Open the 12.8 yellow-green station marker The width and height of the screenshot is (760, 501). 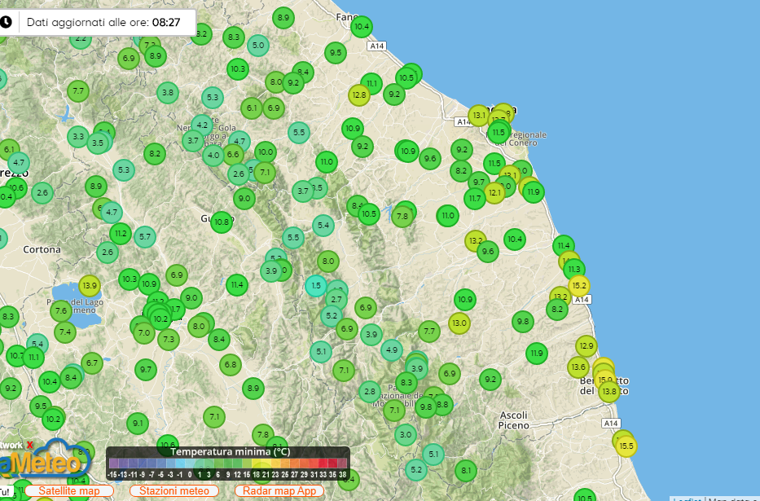coord(359,95)
